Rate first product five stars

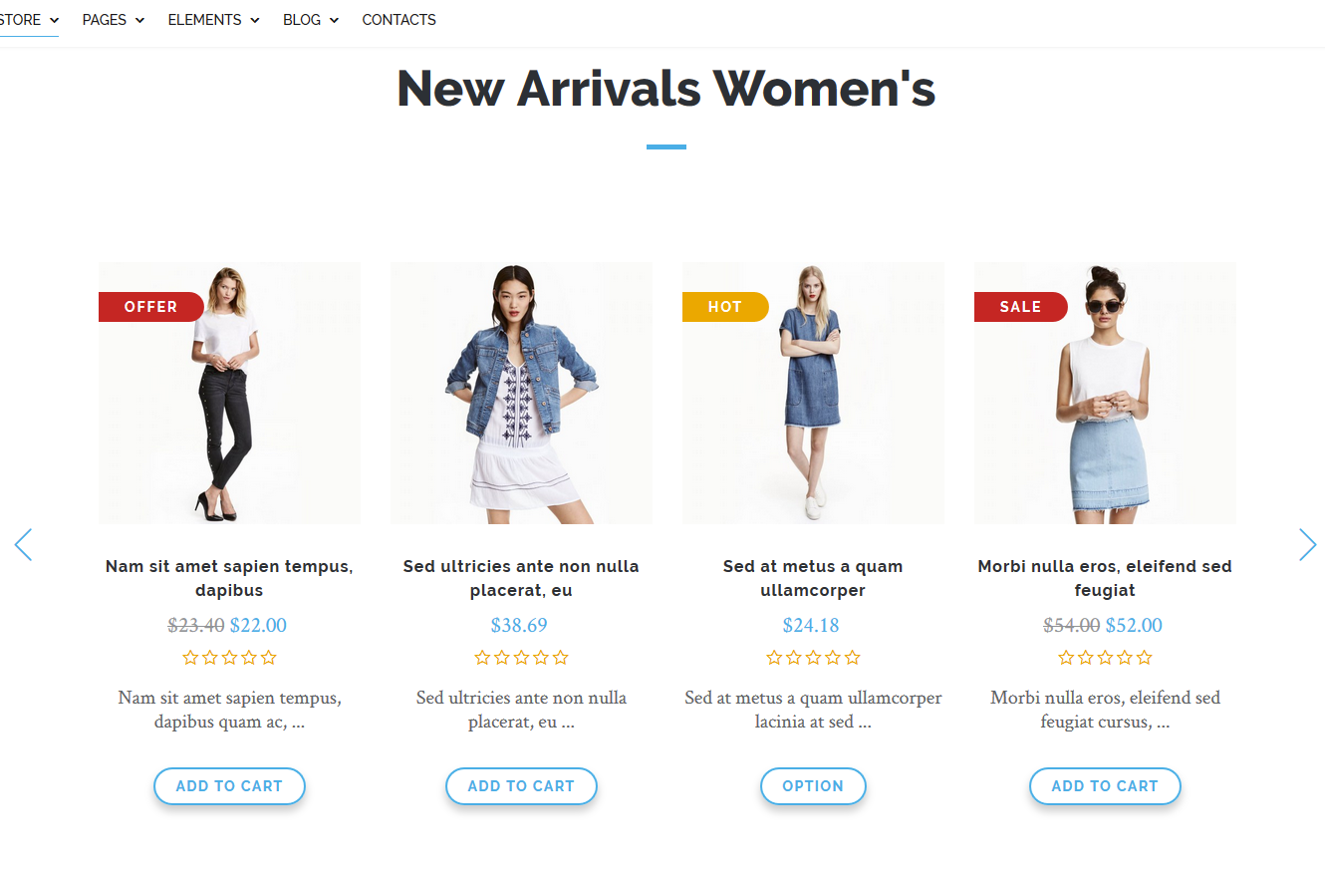(268, 658)
